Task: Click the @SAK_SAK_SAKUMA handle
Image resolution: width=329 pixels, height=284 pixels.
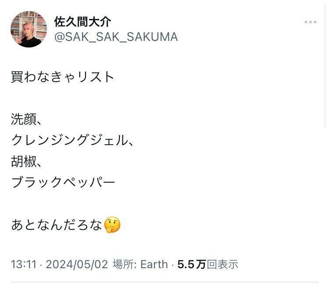Action: click(x=116, y=37)
